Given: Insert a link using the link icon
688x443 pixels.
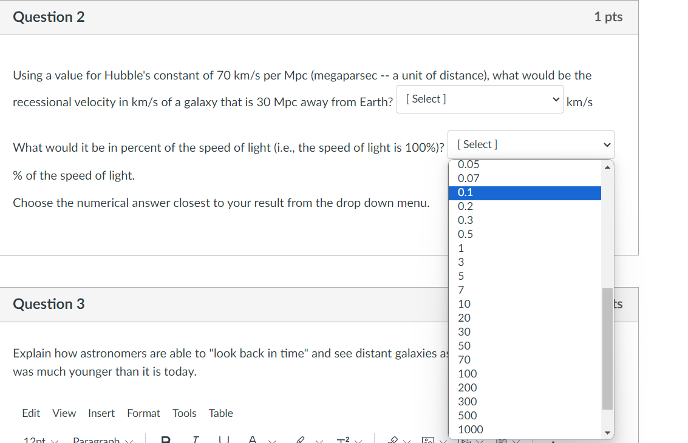Looking at the screenshot, I should (393, 439).
